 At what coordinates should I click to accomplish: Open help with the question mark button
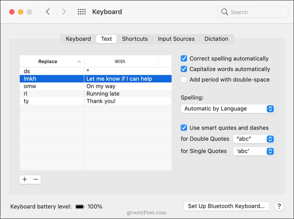point(279,206)
